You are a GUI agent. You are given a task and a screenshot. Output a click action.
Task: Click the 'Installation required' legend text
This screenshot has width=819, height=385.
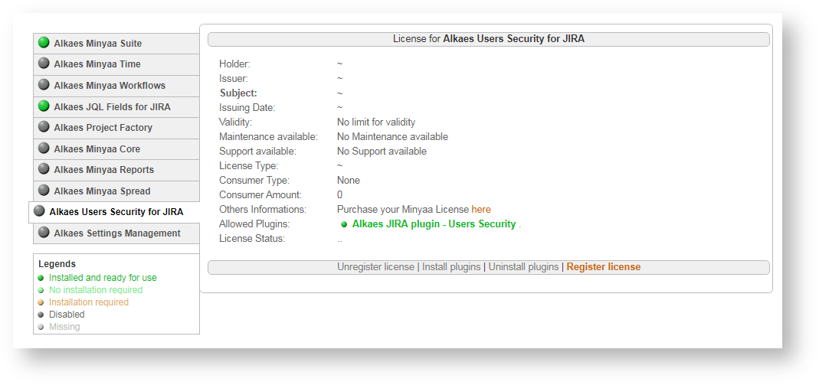click(89, 302)
